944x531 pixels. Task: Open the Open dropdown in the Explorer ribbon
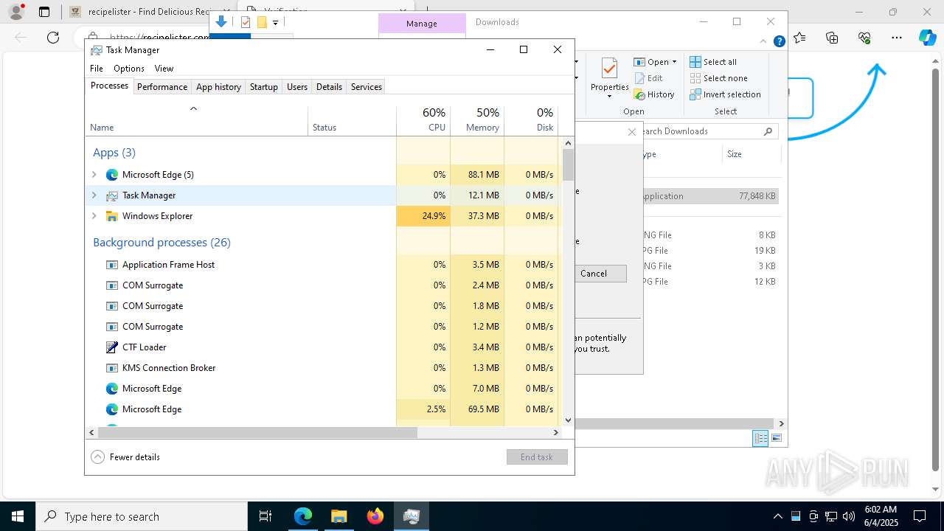[655, 62]
